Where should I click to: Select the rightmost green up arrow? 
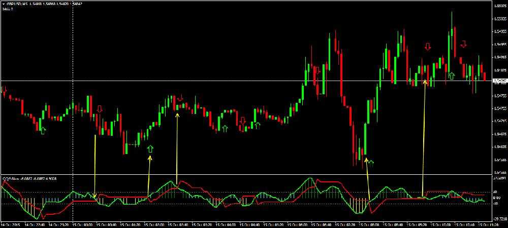click(x=451, y=76)
